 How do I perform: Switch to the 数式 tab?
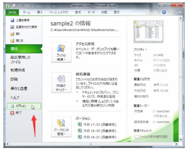tap(78, 12)
